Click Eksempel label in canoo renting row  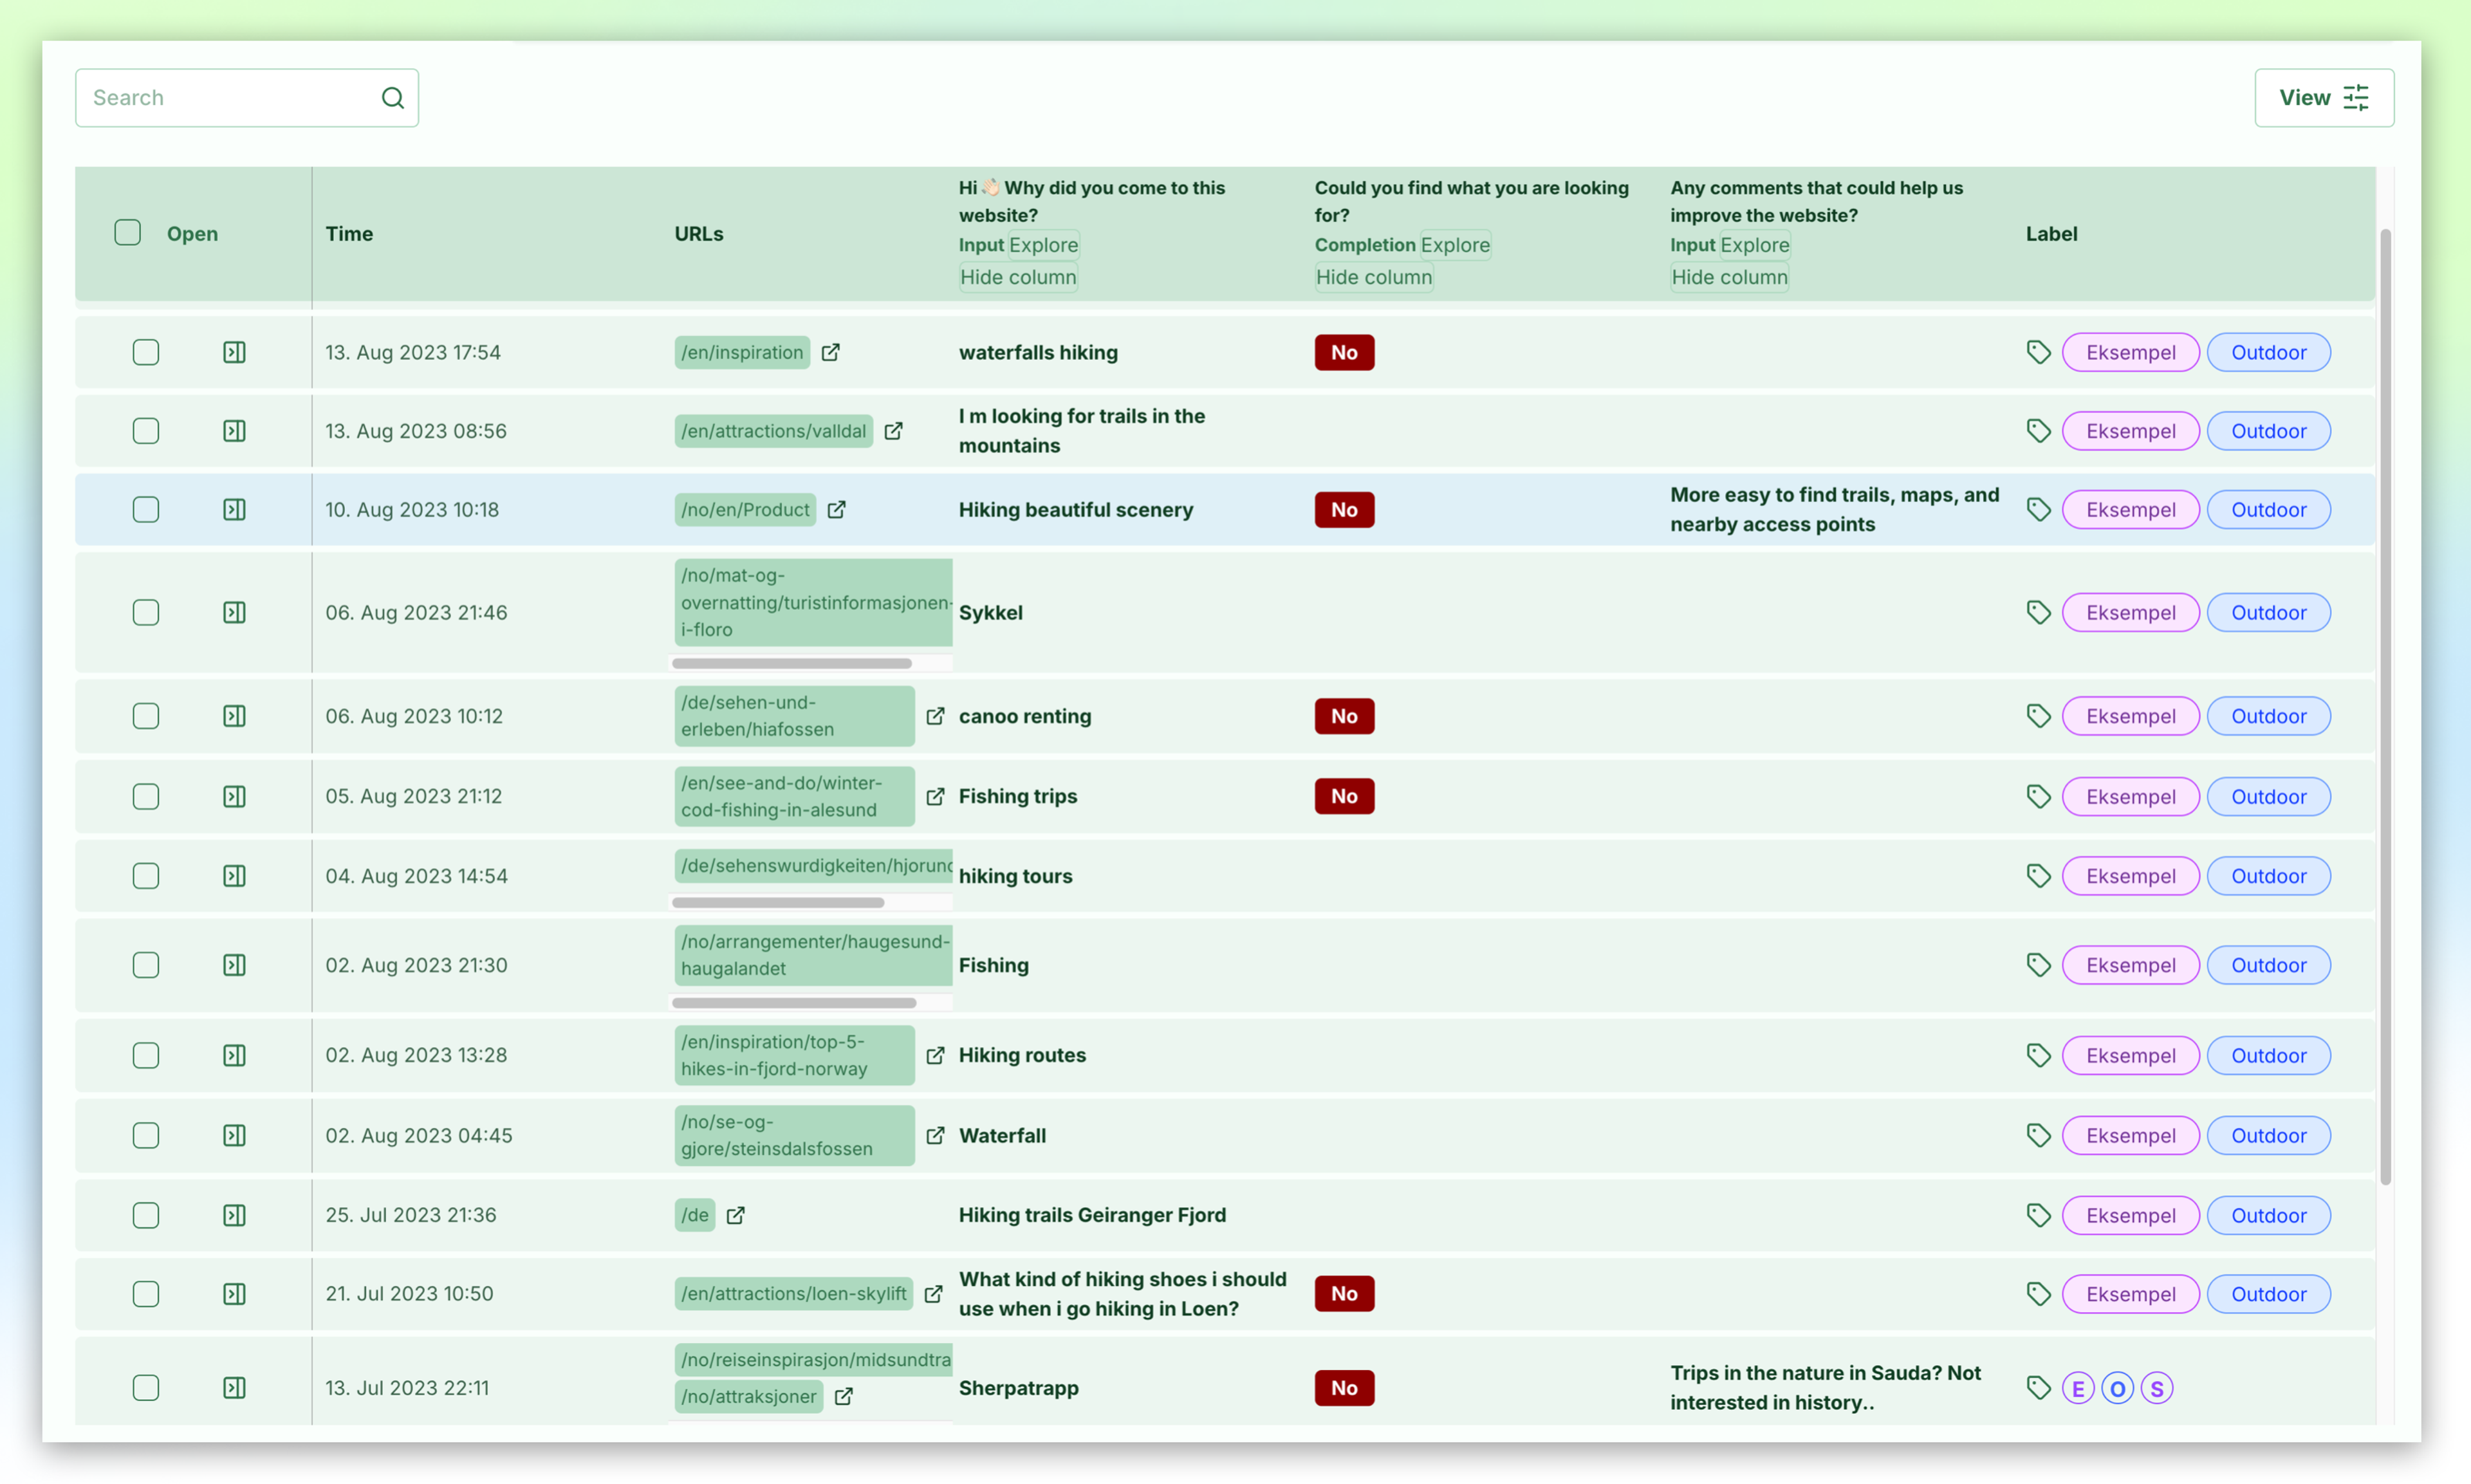pyautogui.click(x=2130, y=716)
